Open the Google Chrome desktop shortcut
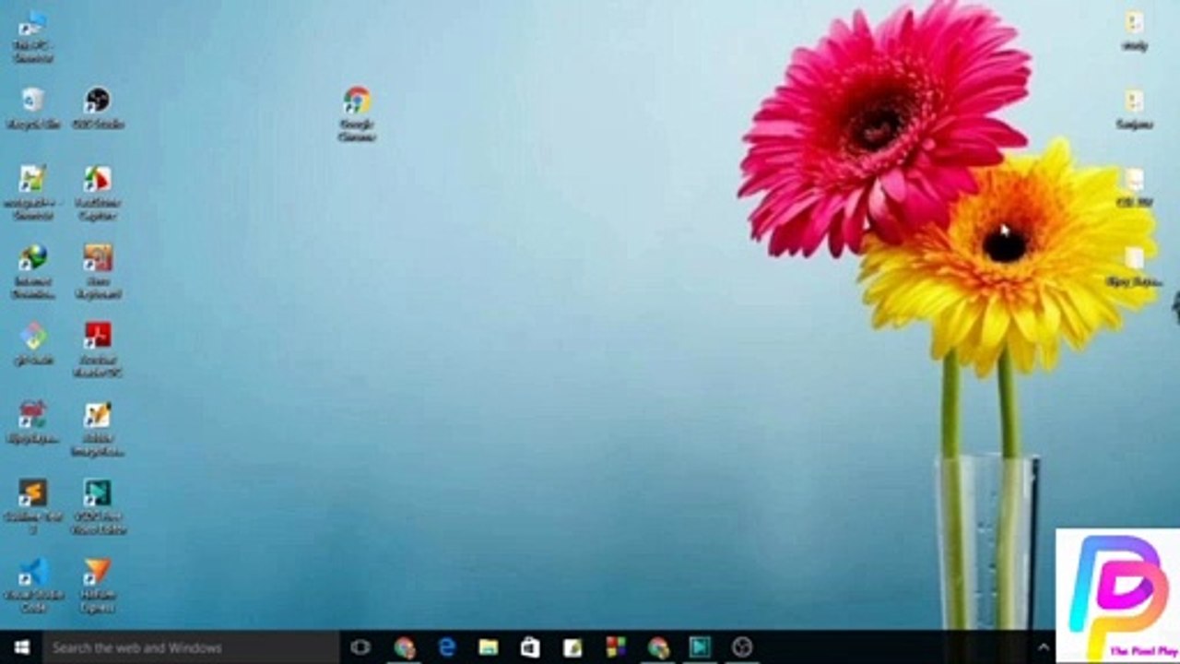1180x664 pixels. [x=357, y=113]
